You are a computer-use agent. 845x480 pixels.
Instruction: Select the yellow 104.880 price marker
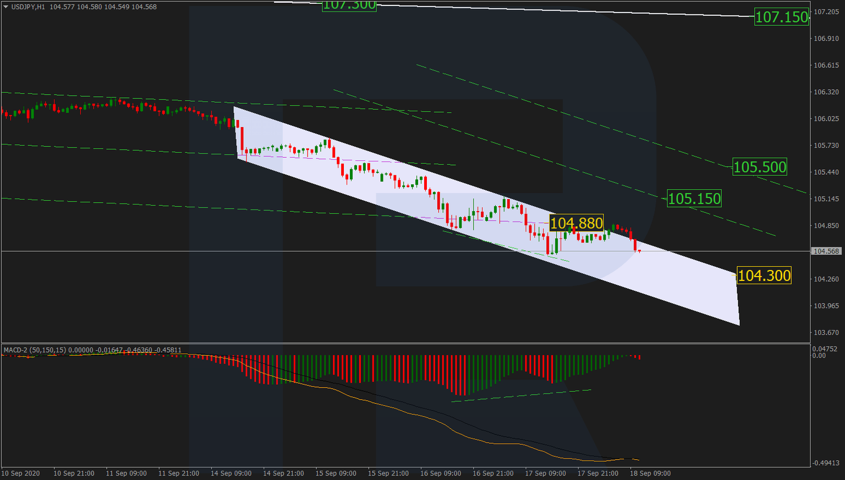(x=577, y=223)
